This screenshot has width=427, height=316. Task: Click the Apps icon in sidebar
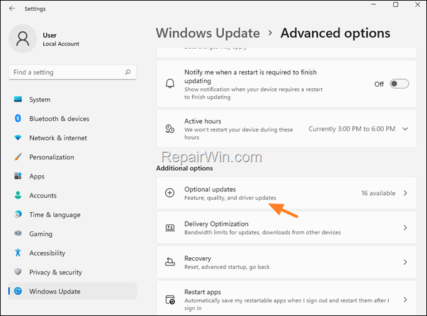pos(18,176)
